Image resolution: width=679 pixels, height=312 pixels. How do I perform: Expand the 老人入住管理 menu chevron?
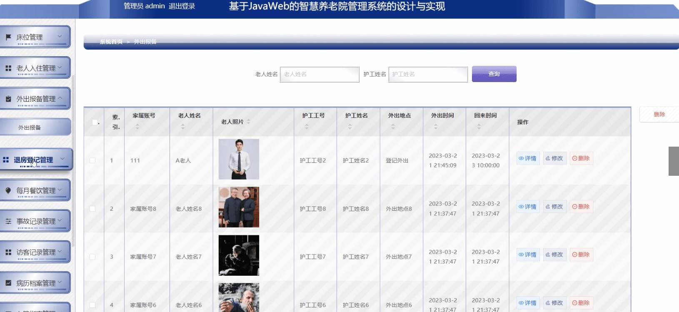click(60, 67)
